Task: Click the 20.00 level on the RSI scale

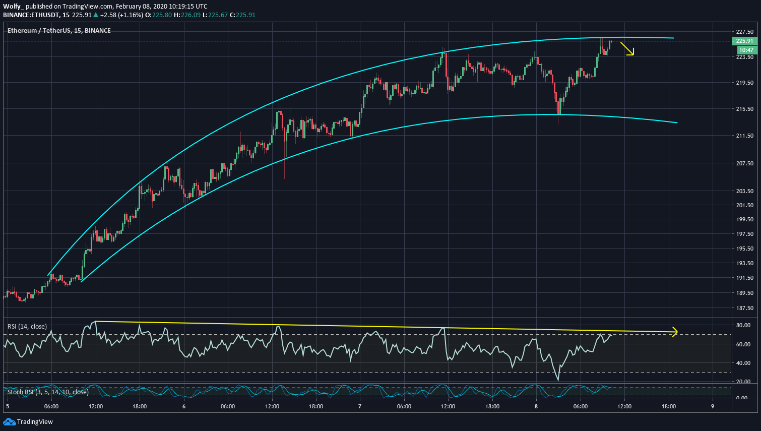Action: point(743,382)
